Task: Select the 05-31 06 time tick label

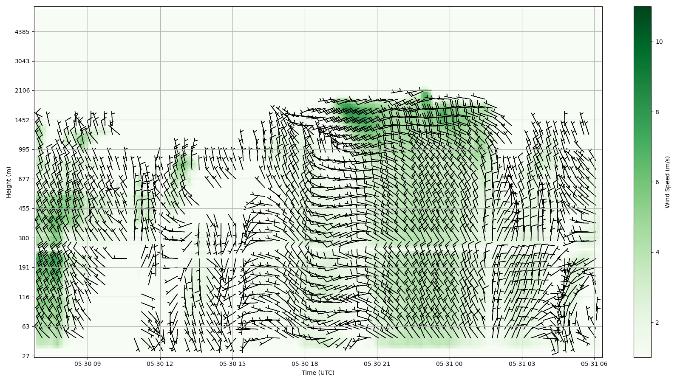Action: click(x=594, y=364)
